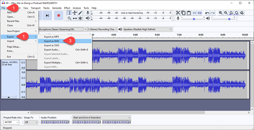Expand the Snap-To dropdown
This screenshot has width=254, height=130.
click(x=31, y=122)
